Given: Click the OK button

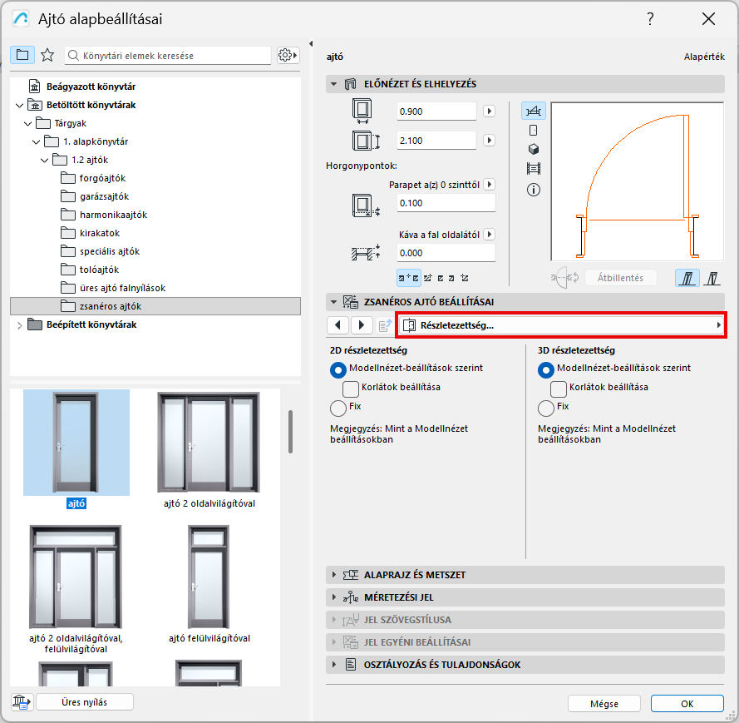Looking at the screenshot, I should tap(687, 704).
